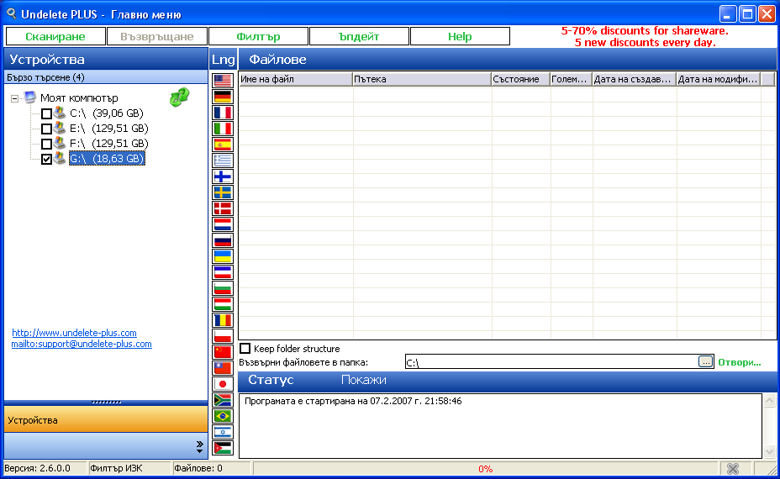Open the Help menu button

pos(460,36)
